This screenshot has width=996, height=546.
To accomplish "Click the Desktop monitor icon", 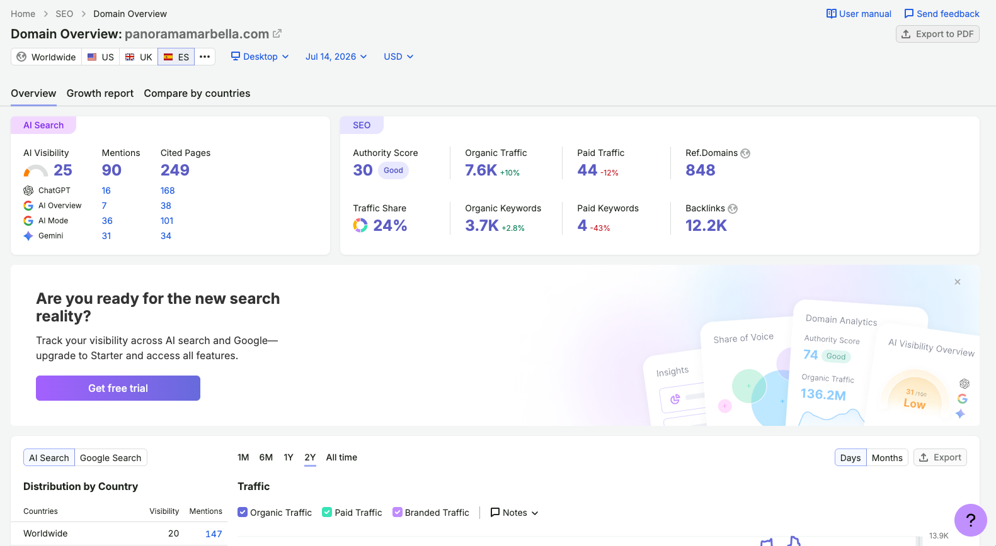I will pyautogui.click(x=236, y=56).
